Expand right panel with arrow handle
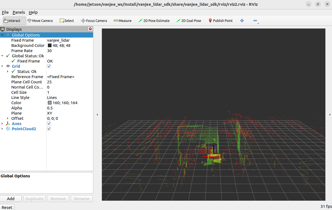Screen dimensions: 332x210 (x=330, y=115)
